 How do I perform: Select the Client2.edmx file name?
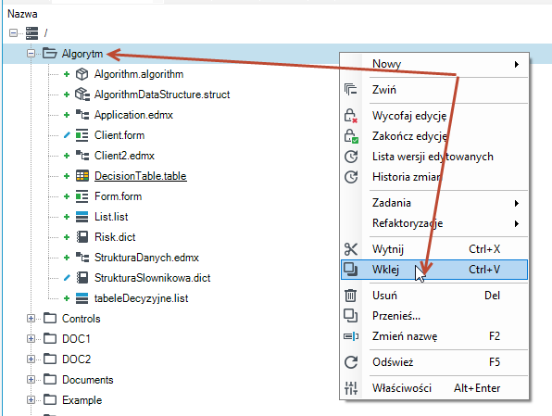pyautogui.click(x=124, y=156)
